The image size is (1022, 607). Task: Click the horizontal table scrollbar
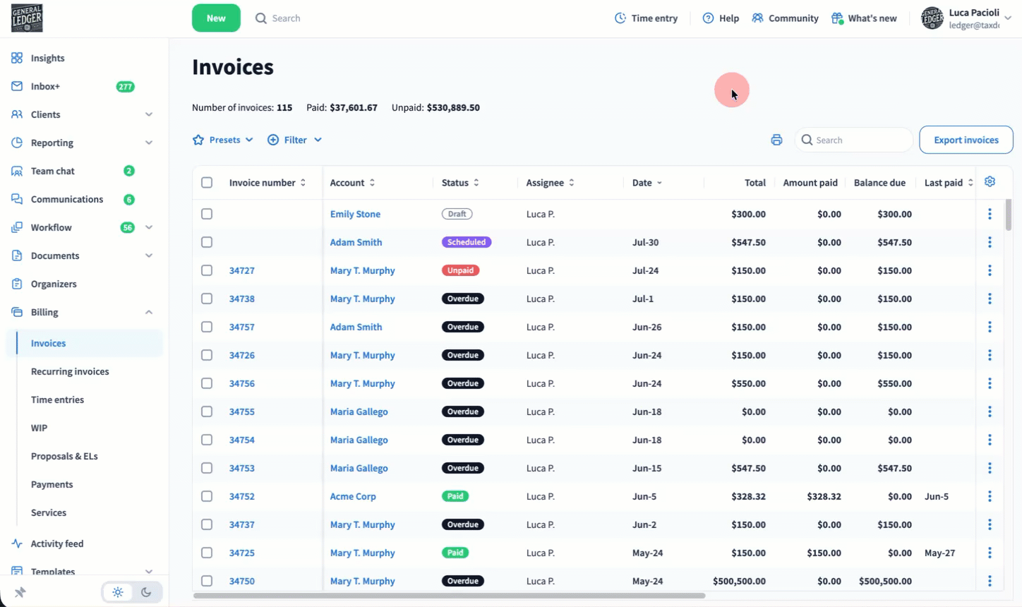point(449,596)
